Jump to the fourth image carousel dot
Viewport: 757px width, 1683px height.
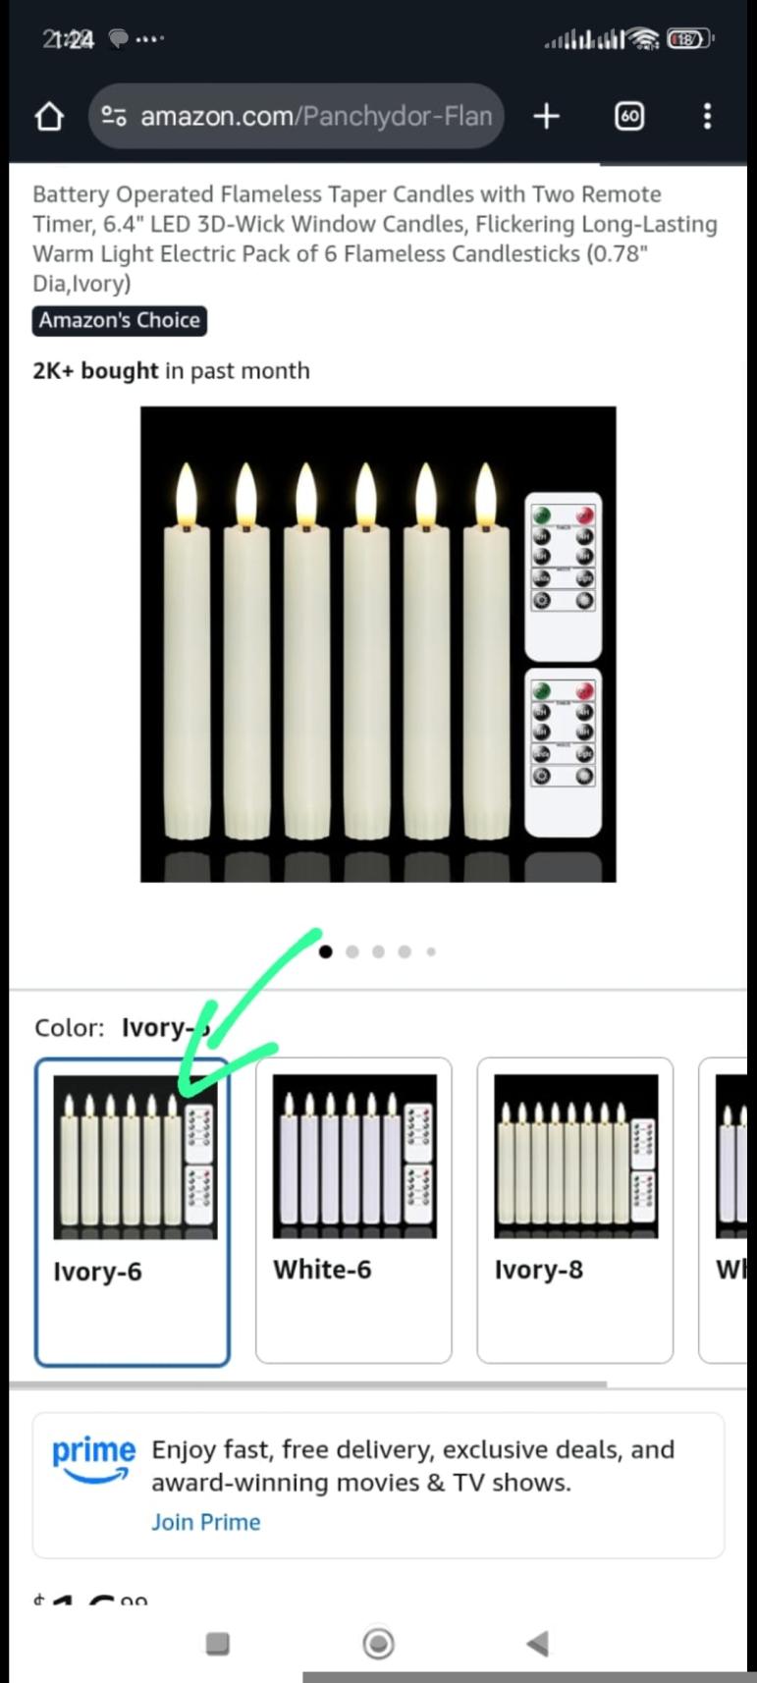(405, 951)
